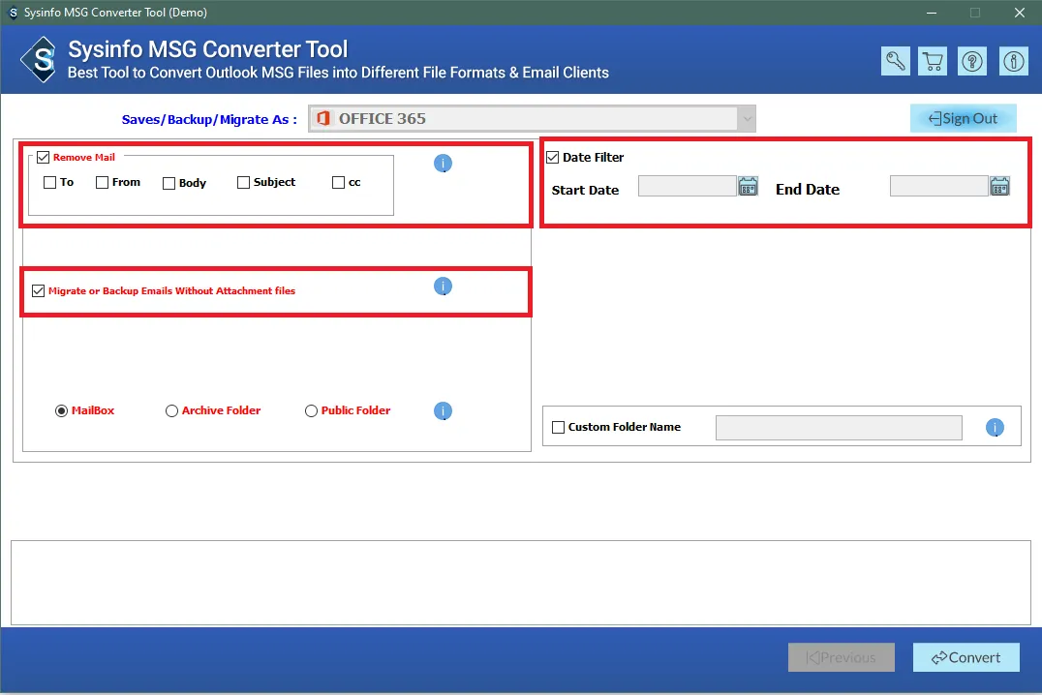The image size is (1042, 695).
Task: Click info icon beside Public Folder option
Action: [443, 411]
